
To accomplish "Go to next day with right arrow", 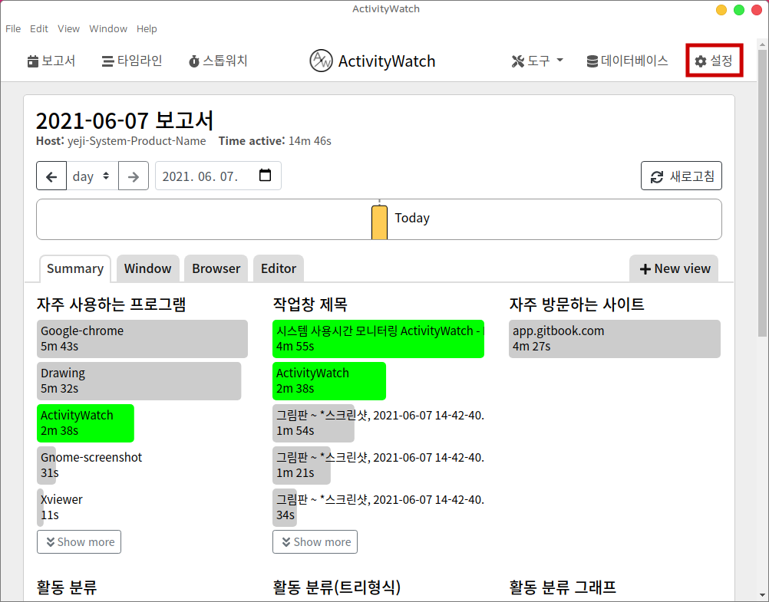I will pos(134,176).
